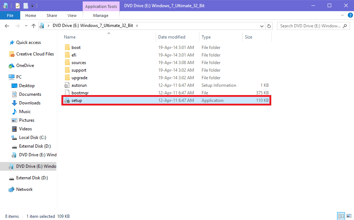
Task: Switch to Large icons view in status bar
Action: tap(349, 216)
